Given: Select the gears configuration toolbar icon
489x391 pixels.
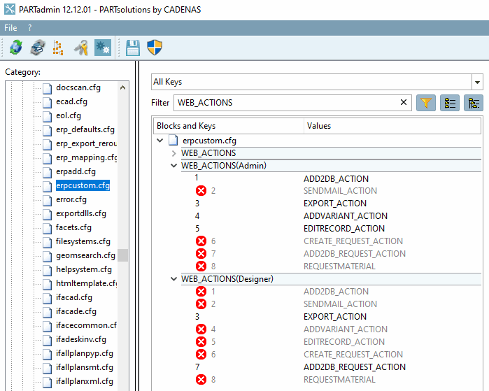Looking at the screenshot, I should coord(103,48).
